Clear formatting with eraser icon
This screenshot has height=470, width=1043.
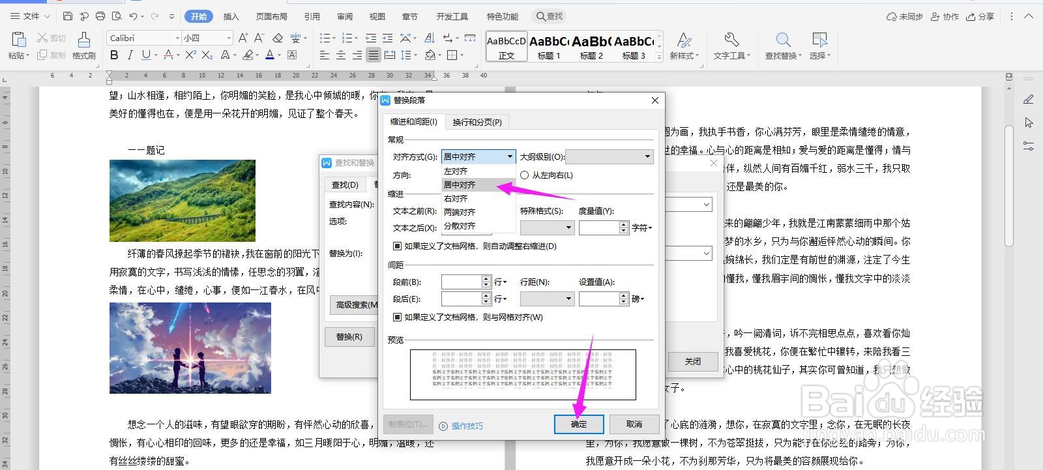tap(278, 38)
